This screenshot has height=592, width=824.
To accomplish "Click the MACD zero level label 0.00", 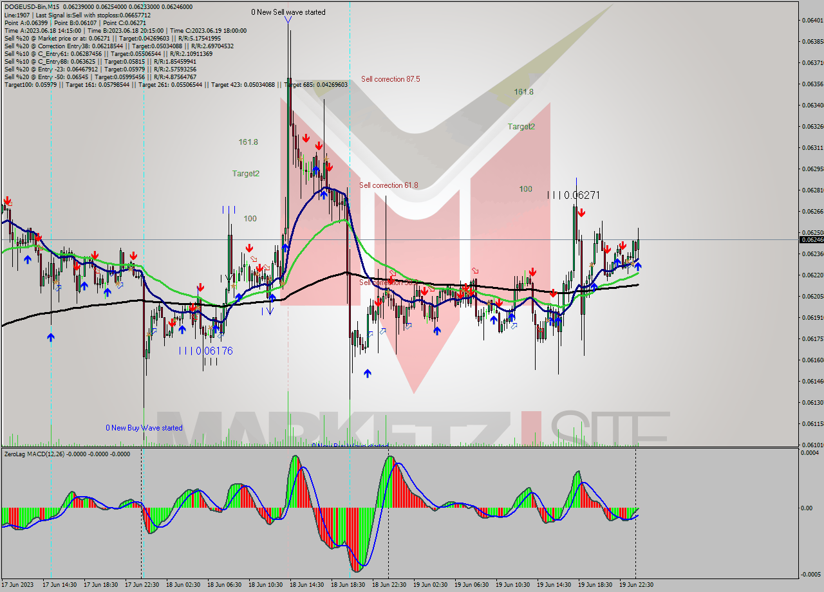I will (x=807, y=508).
